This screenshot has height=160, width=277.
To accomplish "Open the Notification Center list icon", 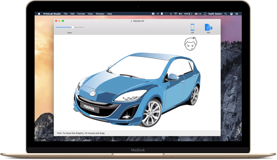I will coord(237,14).
